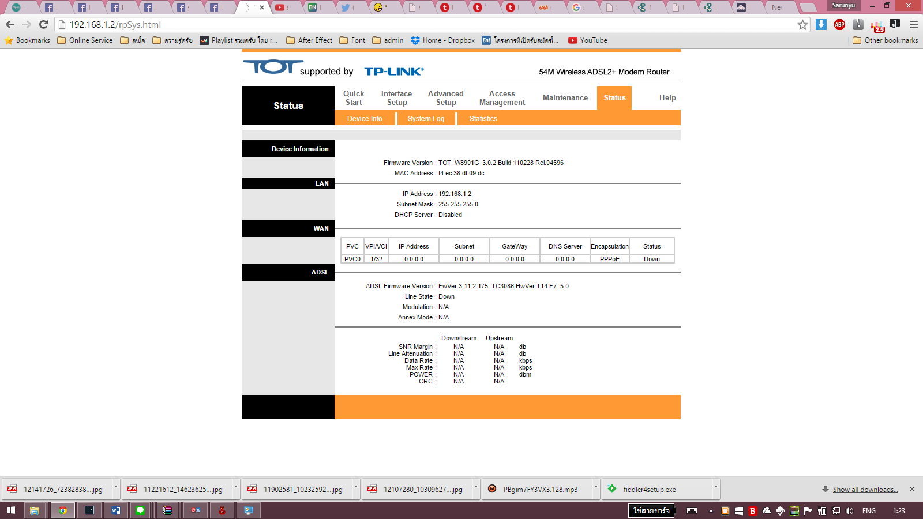The width and height of the screenshot is (923, 519).
Task: Open the admin bookmark folder
Action: click(x=388, y=40)
